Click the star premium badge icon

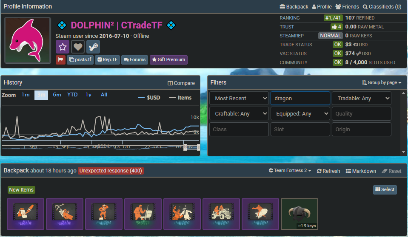pos(63,47)
